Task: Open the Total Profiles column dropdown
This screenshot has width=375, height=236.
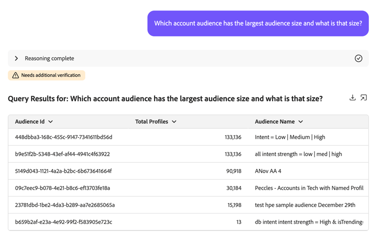Action: point(174,122)
